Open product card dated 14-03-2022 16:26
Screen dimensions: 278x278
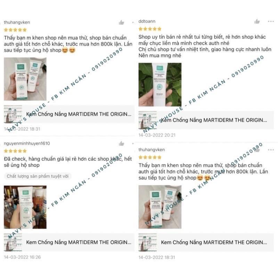[x=69, y=242]
